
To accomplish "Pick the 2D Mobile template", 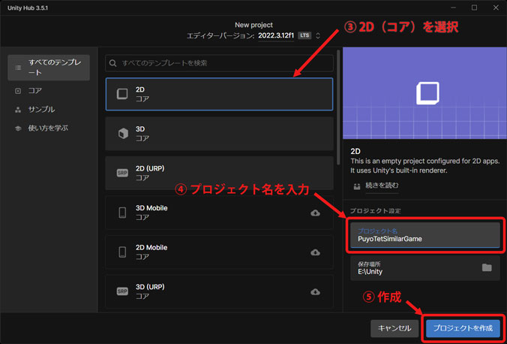I will 219,252.
